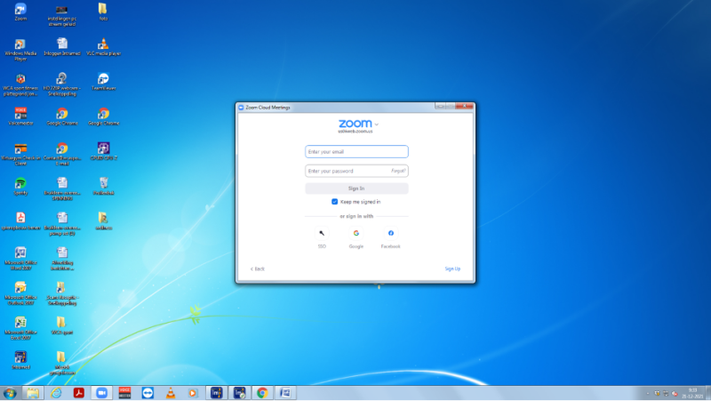The width and height of the screenshot is (711, 401).
Task: Open the Windows Start menu
Action: [10, 392]
